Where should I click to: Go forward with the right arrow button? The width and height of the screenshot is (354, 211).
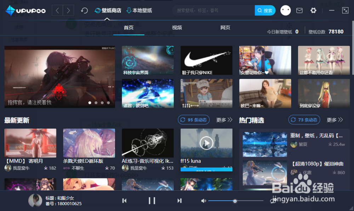pyautogui.click(x=68, y=10)
